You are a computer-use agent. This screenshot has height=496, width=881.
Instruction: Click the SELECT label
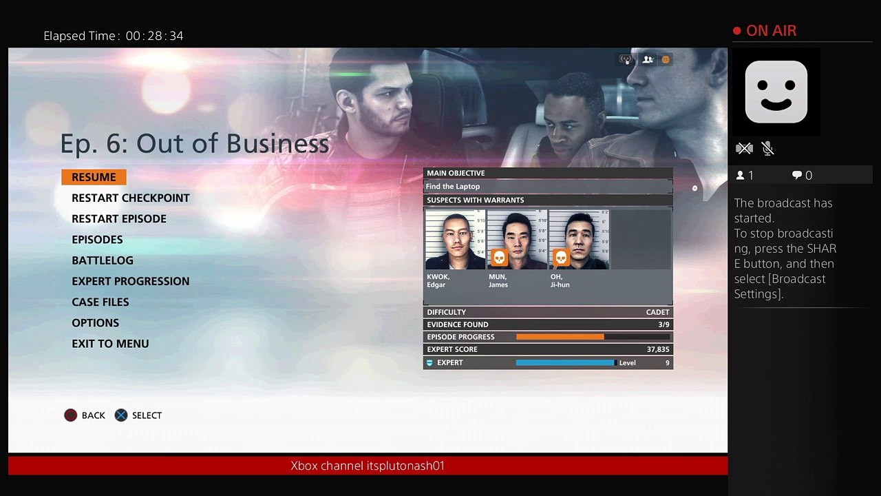147,415
